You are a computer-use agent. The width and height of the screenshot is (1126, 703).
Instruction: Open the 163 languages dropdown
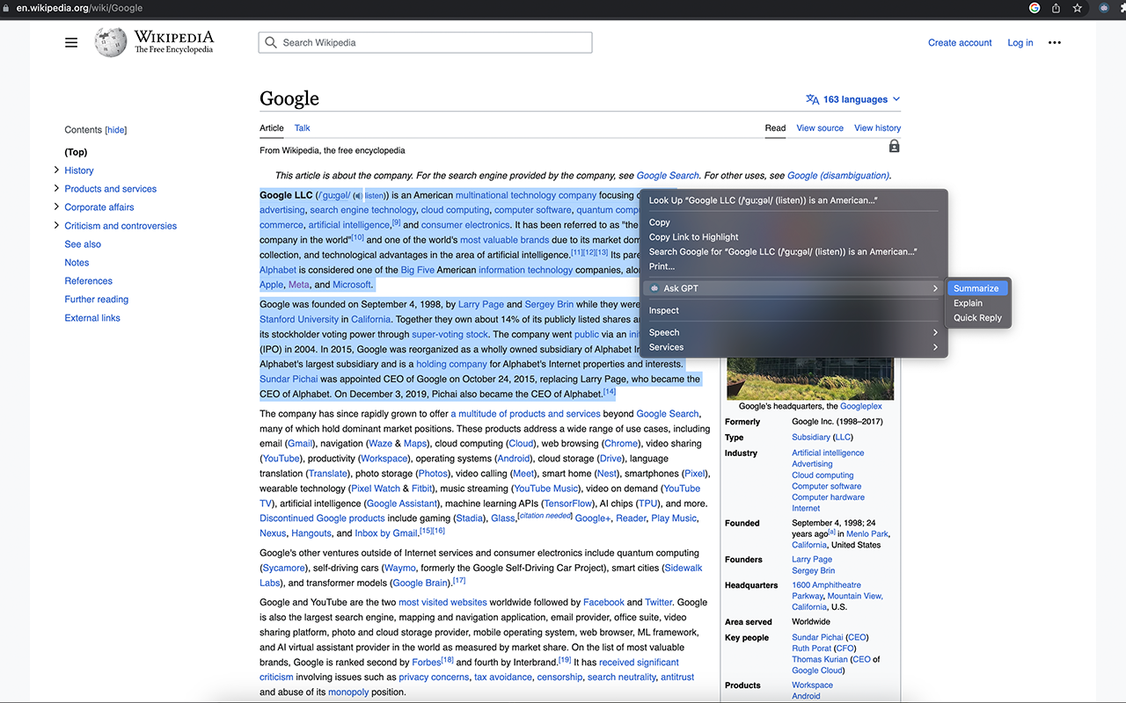click(x=853, y=99)
